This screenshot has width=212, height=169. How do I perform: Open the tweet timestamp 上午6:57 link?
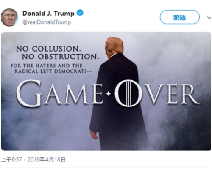coord(11,160)
